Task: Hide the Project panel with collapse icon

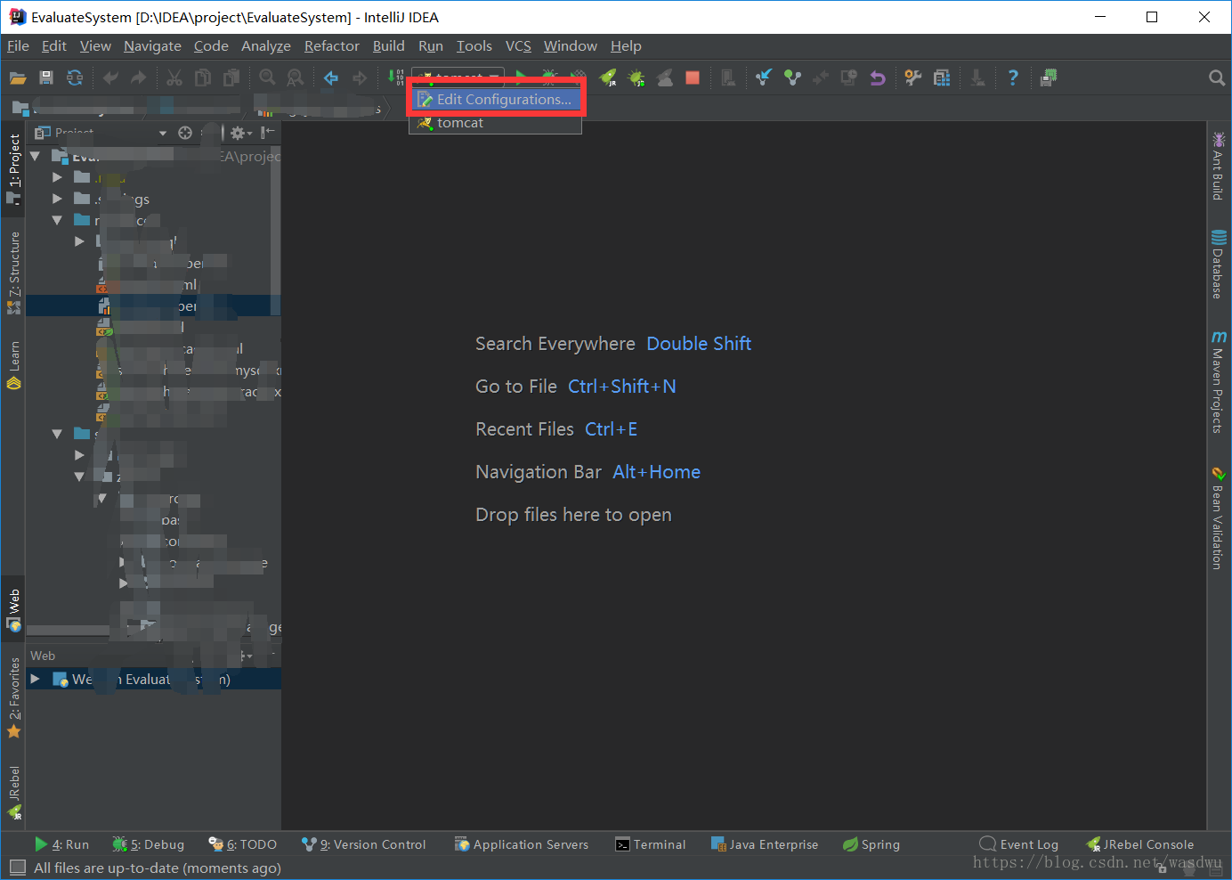Action: point(268,133)
